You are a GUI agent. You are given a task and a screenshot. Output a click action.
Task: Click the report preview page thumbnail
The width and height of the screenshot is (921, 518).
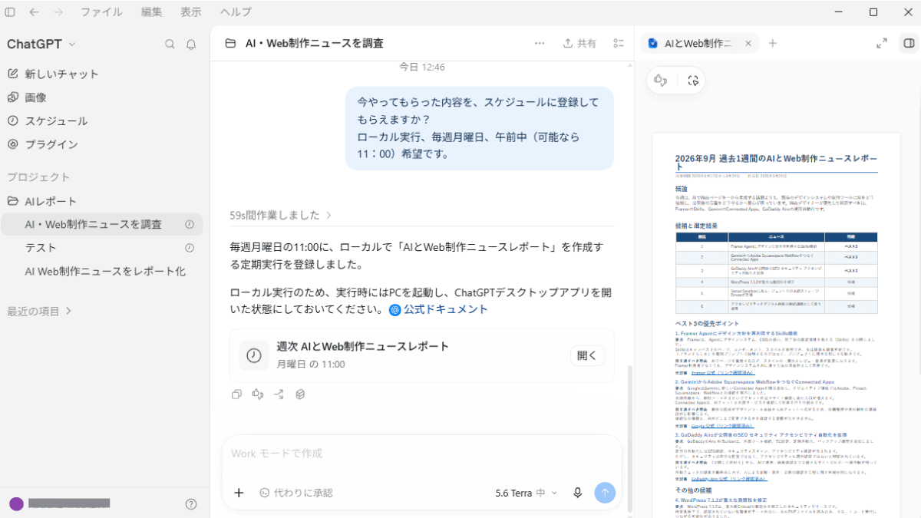tap(776, 325)
